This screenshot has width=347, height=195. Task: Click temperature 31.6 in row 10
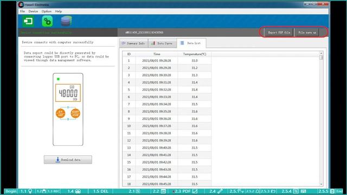[x=195, y=126]
